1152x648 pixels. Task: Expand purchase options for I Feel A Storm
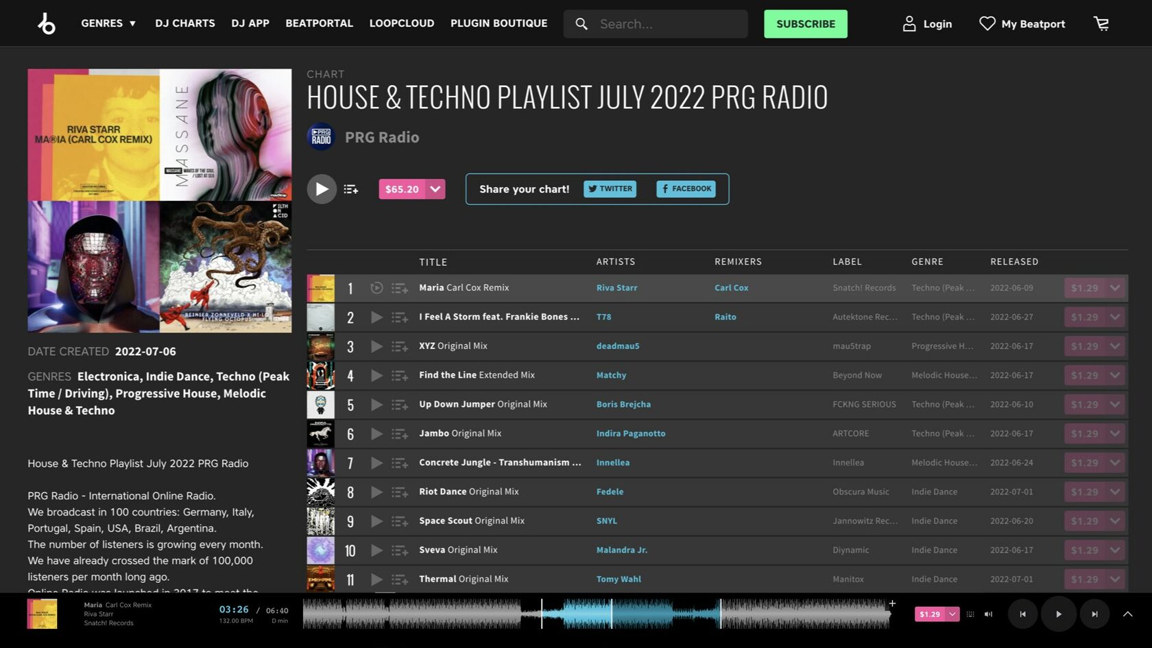tap(1115, 317)
